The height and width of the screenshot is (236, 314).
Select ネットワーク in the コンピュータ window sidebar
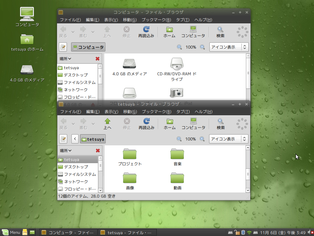(x=78, y=90)
